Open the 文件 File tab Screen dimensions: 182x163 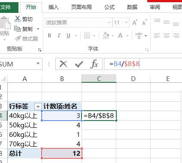point(9,7)
